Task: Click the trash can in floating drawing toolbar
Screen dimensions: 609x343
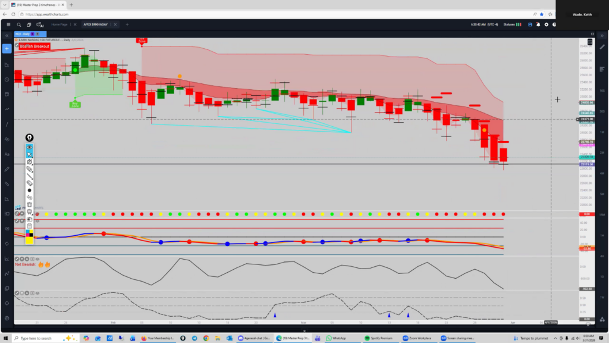Action: click(x=29, y=204)
